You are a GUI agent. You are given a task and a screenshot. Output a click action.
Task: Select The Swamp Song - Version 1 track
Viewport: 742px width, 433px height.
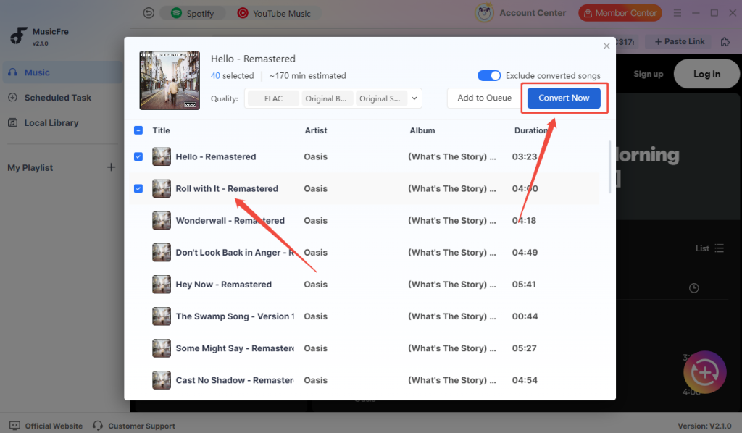(x=235, y=316)
